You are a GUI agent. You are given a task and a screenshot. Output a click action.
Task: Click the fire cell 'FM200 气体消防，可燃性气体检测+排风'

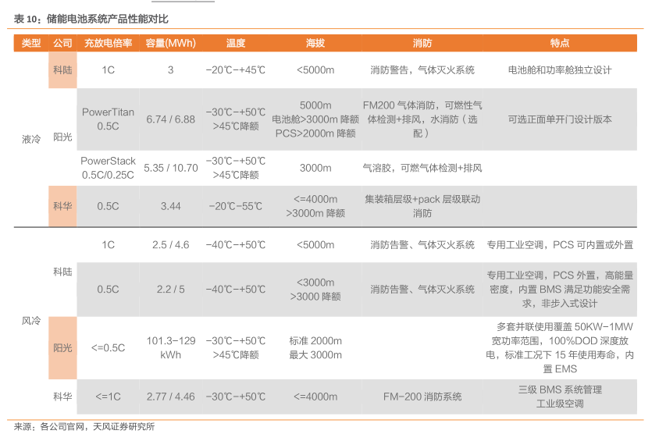(422, 119)
